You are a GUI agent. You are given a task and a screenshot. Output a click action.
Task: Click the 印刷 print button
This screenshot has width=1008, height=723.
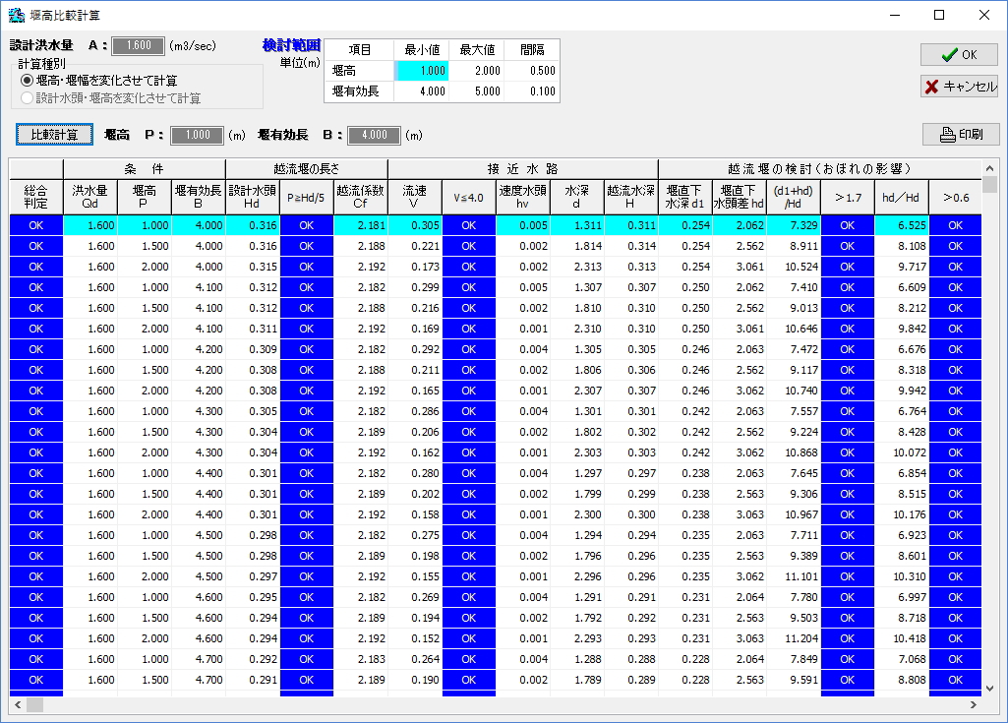pyautogui.click(x=961, y=135)
